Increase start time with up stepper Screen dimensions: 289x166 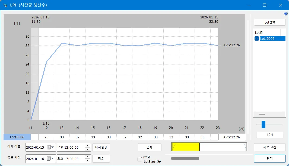pos(88,146)
